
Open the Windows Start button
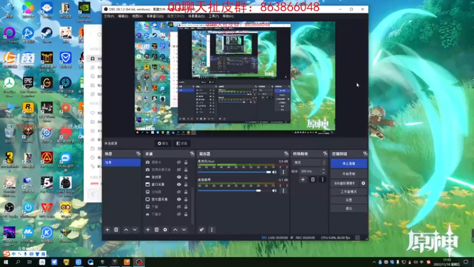[5, 262]
